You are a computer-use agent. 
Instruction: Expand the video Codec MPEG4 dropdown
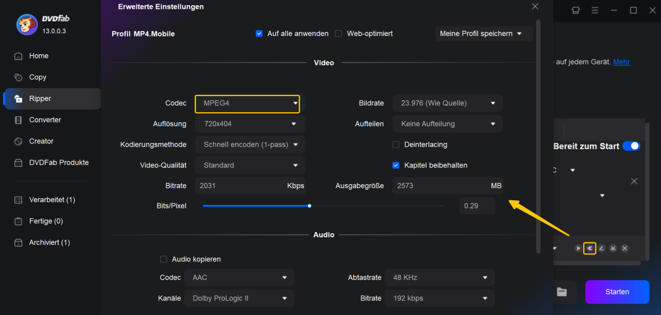(247, 103)
